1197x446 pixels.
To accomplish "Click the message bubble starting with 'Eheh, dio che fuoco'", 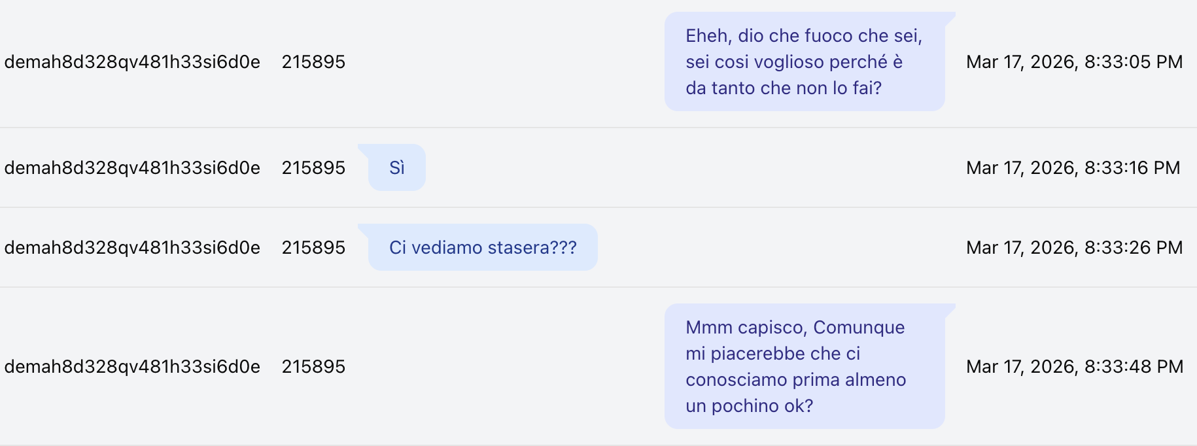I will [804, 61].
